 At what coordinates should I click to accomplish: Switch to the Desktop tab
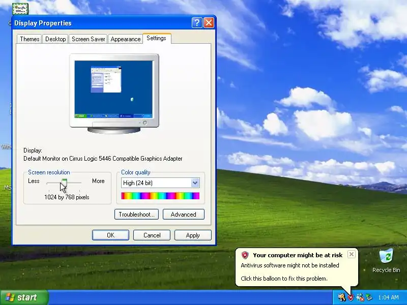[55, 39]
